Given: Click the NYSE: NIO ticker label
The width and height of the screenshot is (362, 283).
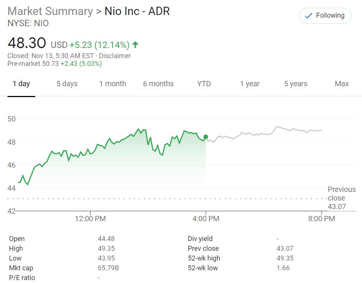Looking at the screenshot, I should point(28,23).
